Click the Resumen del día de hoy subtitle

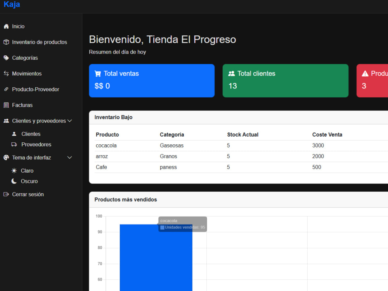pos(117,52)
